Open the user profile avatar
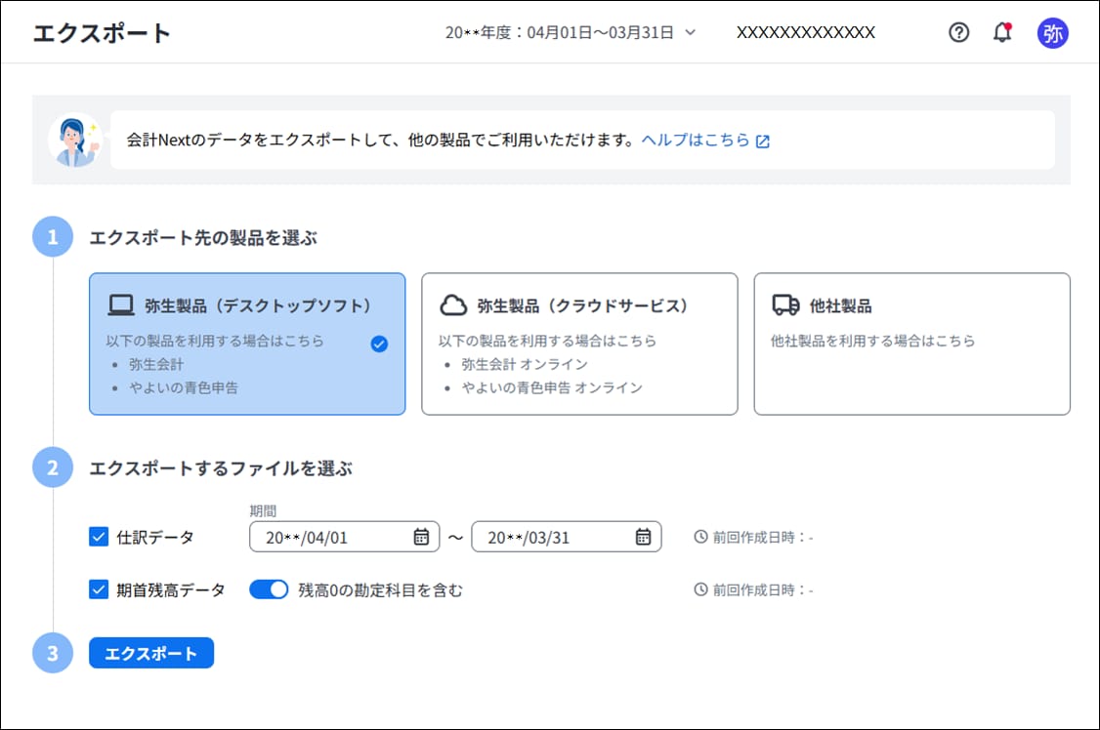Image resolution: width=1100 pixels, height=730 pixels. [1052, 32]
